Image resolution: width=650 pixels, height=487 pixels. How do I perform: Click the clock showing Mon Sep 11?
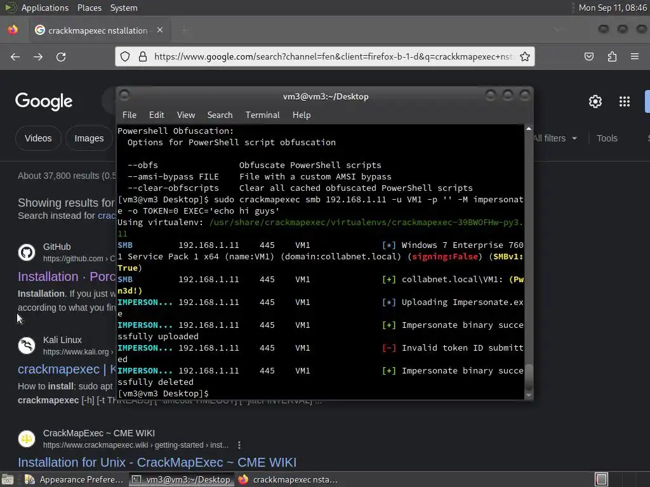613,8
